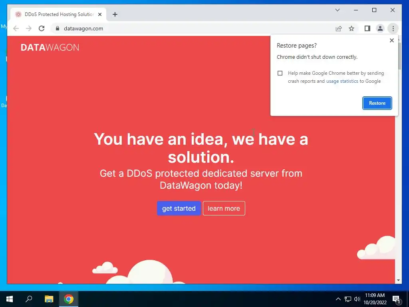The width and height of the screenshot is (409, 307).
Task: Select the DDoS Protected Hosting Solutions tab
Action: [58, 14]
